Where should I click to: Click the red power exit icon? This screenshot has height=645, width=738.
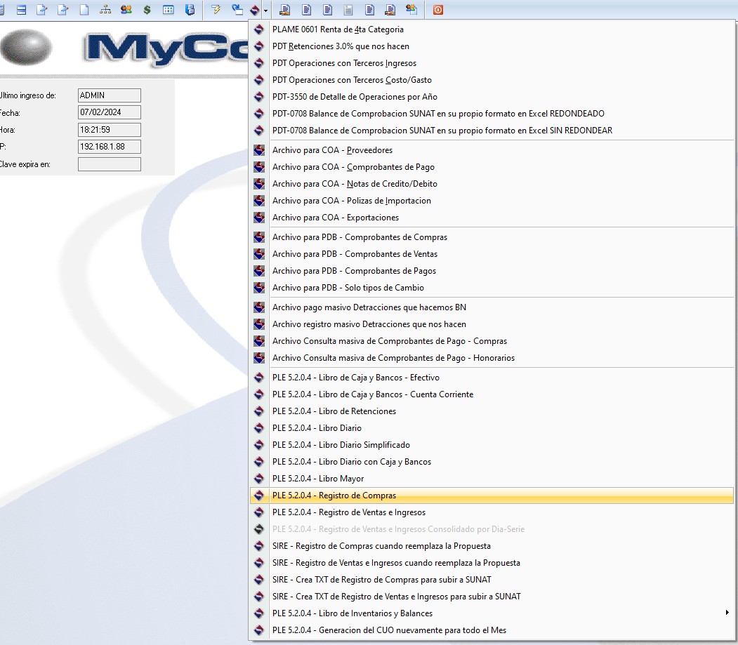pos(437,10)
